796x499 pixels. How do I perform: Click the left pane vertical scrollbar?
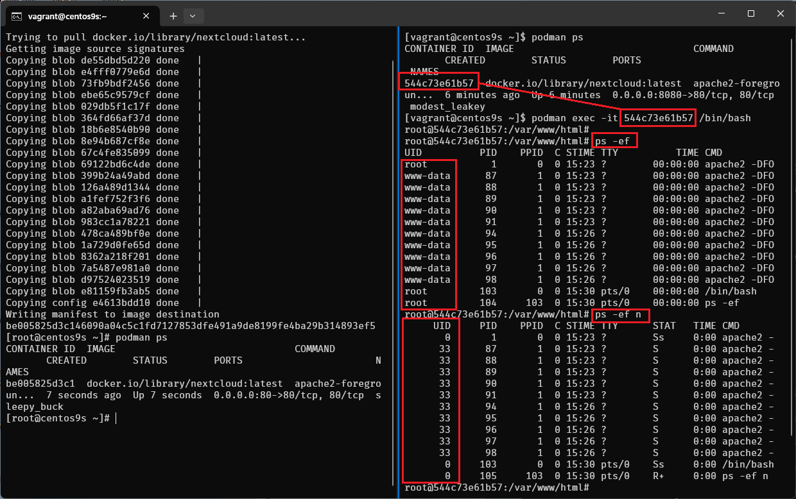[x=393, y=192]
